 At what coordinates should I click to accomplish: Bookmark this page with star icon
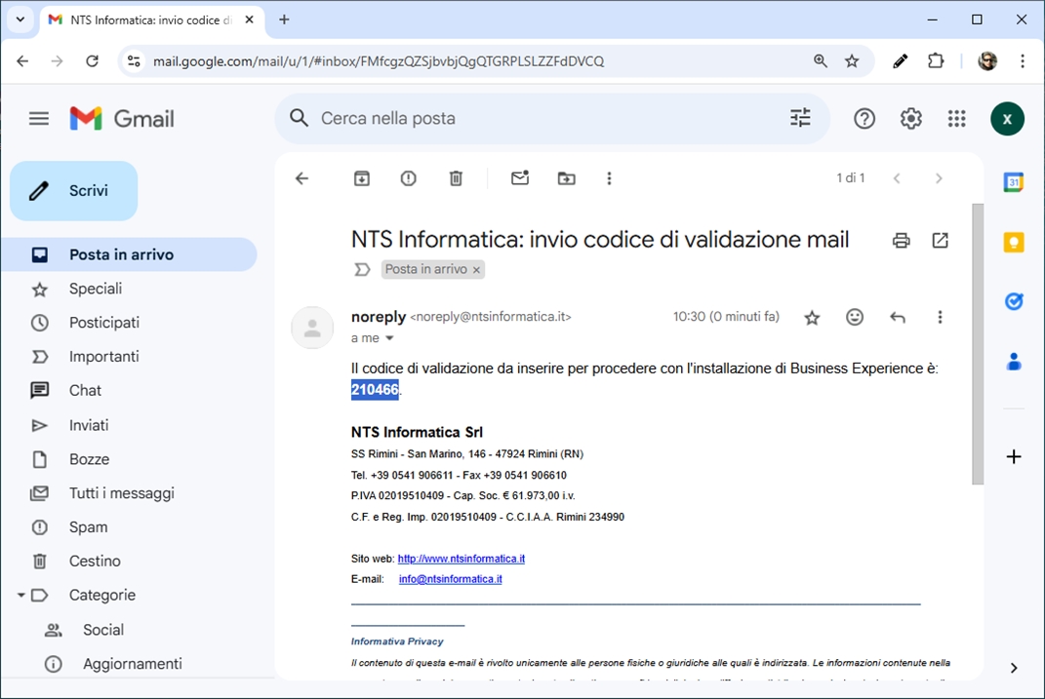tap(852, 61)
